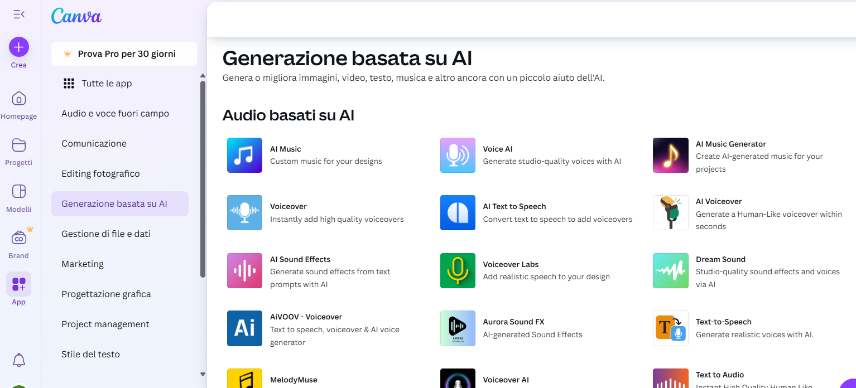Image resolution: width=856 pixels, height=388 pixels.
Task: Click 'Instantly add high quality voiceovers' description
Action: click(x=337, y=219)
